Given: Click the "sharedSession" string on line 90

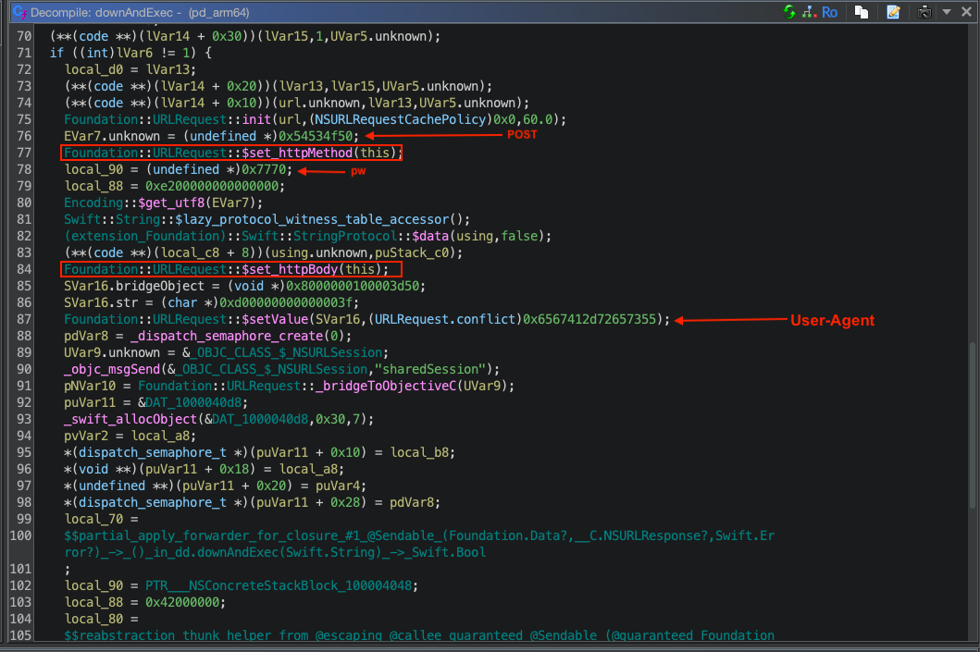Looking at the screenshot, I should click(430, 369).
